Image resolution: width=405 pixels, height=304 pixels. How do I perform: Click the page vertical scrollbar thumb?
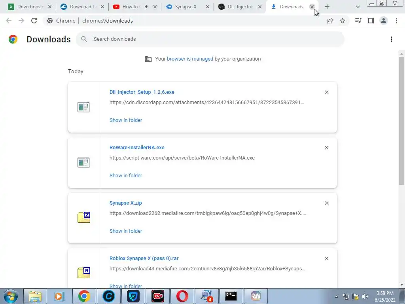coord(401,121)
